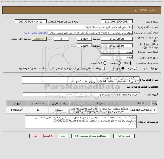Click the ردیف column header
This screenshot has width=164, height=159.
(x=155, y=104)
